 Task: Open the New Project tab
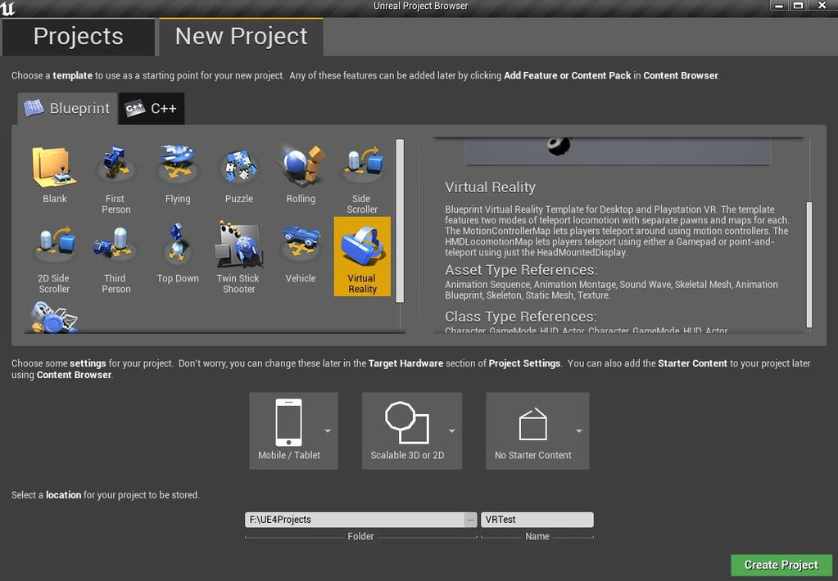pos(241,37)
